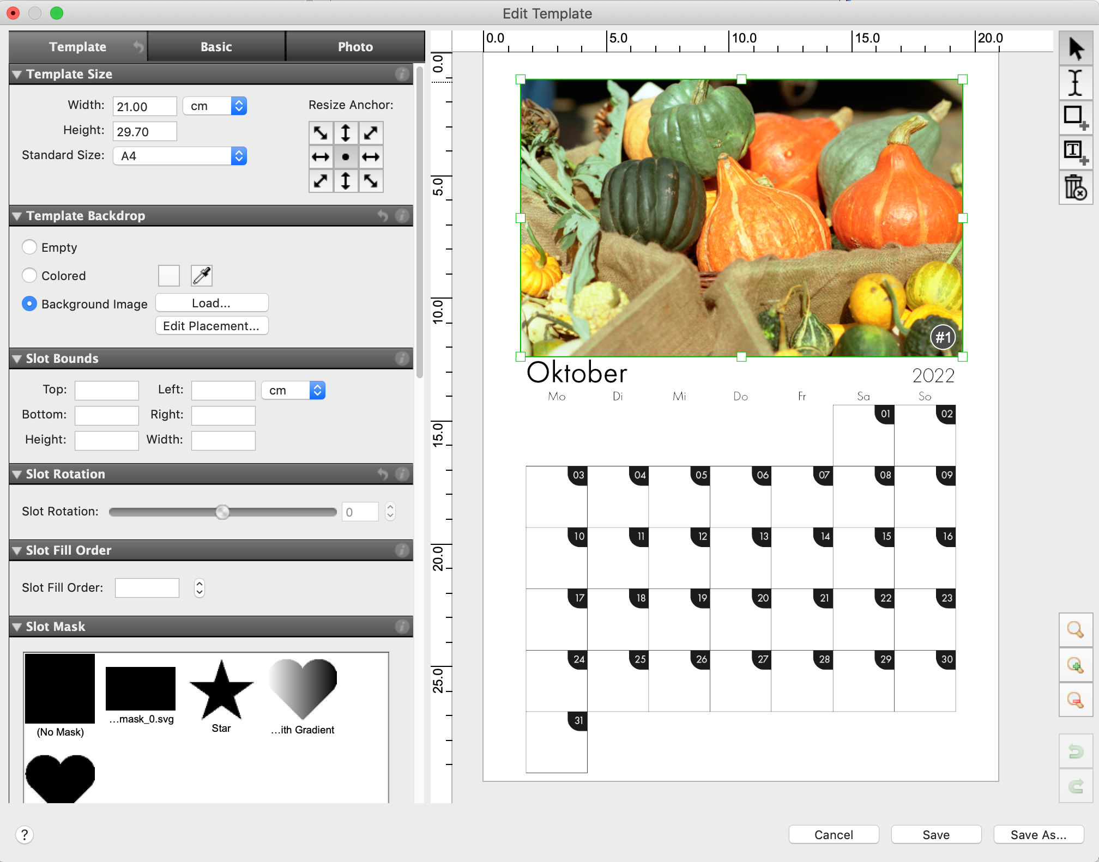The width and height of the screenshot is (1099, 862).
Task: Collapse the Slot Bounds section
Action: click(x=17, y=359)
